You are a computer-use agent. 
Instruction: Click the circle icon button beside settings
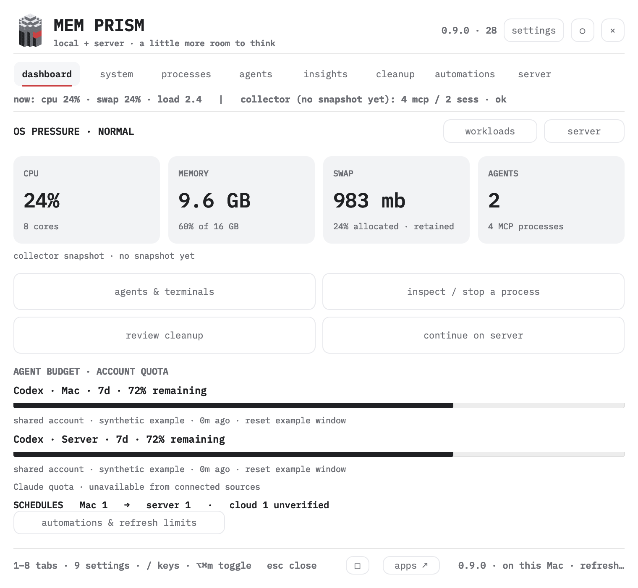[583, 30]
